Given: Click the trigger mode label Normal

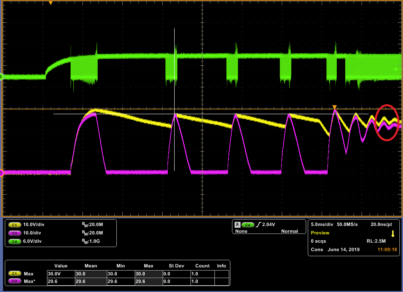Looking at the screenshot, I should click(289, 231).
